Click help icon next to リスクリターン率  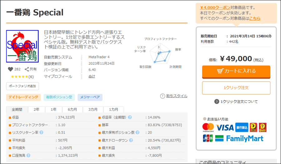click(x=42, y=132)
